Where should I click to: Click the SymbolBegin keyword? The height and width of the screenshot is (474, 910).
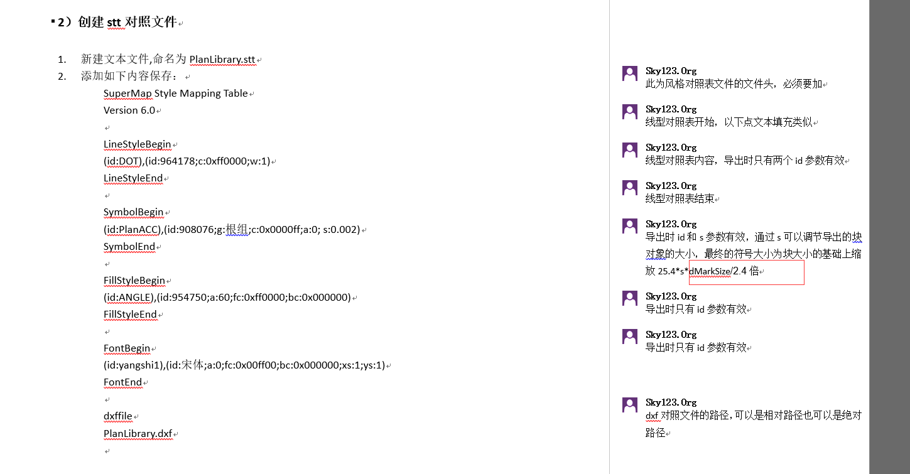(x=133, y=212)
